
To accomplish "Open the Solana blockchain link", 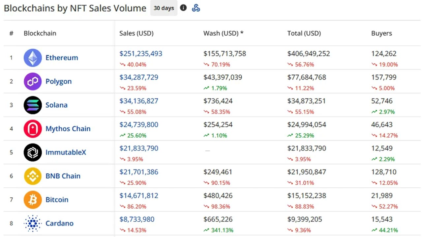I will (x=56, y=105).
